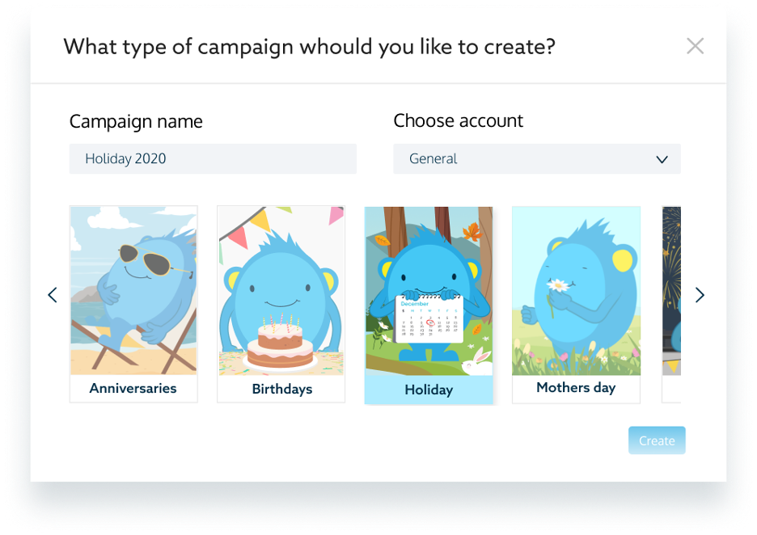
Task: Click the Campaign name input field
Action: pos(213,159)
